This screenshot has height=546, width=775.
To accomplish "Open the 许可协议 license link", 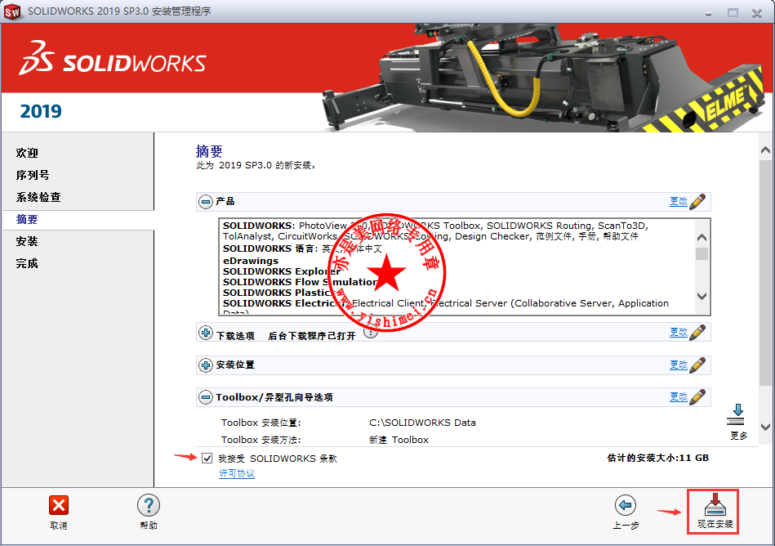I will (x=237, y=473).
